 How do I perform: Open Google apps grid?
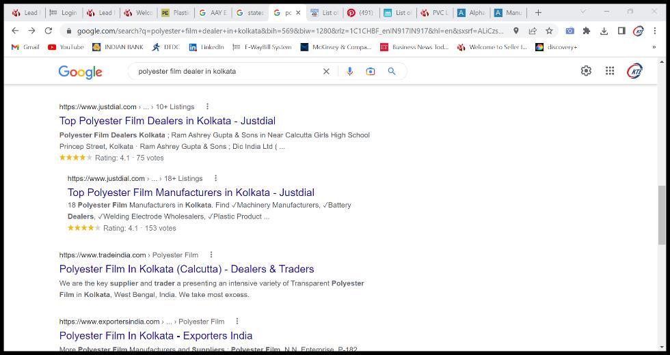(x=610, y=71)
